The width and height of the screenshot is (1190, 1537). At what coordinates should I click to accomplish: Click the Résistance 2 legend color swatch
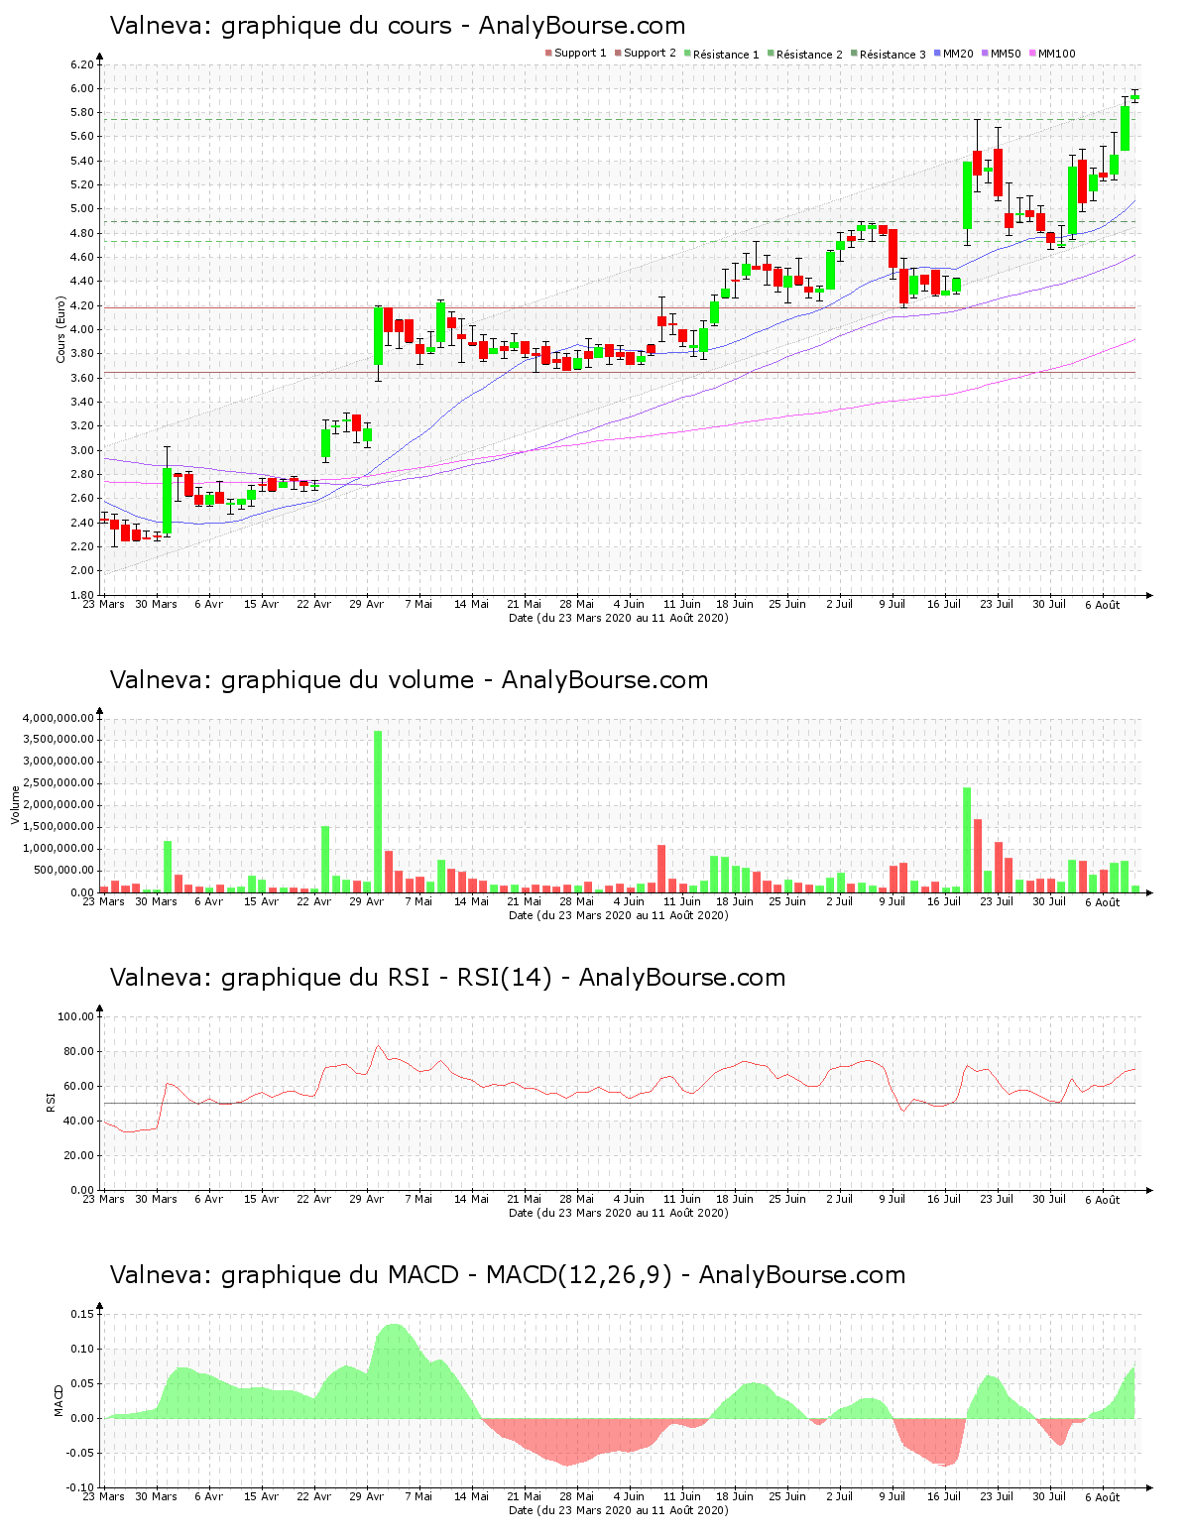771,54
